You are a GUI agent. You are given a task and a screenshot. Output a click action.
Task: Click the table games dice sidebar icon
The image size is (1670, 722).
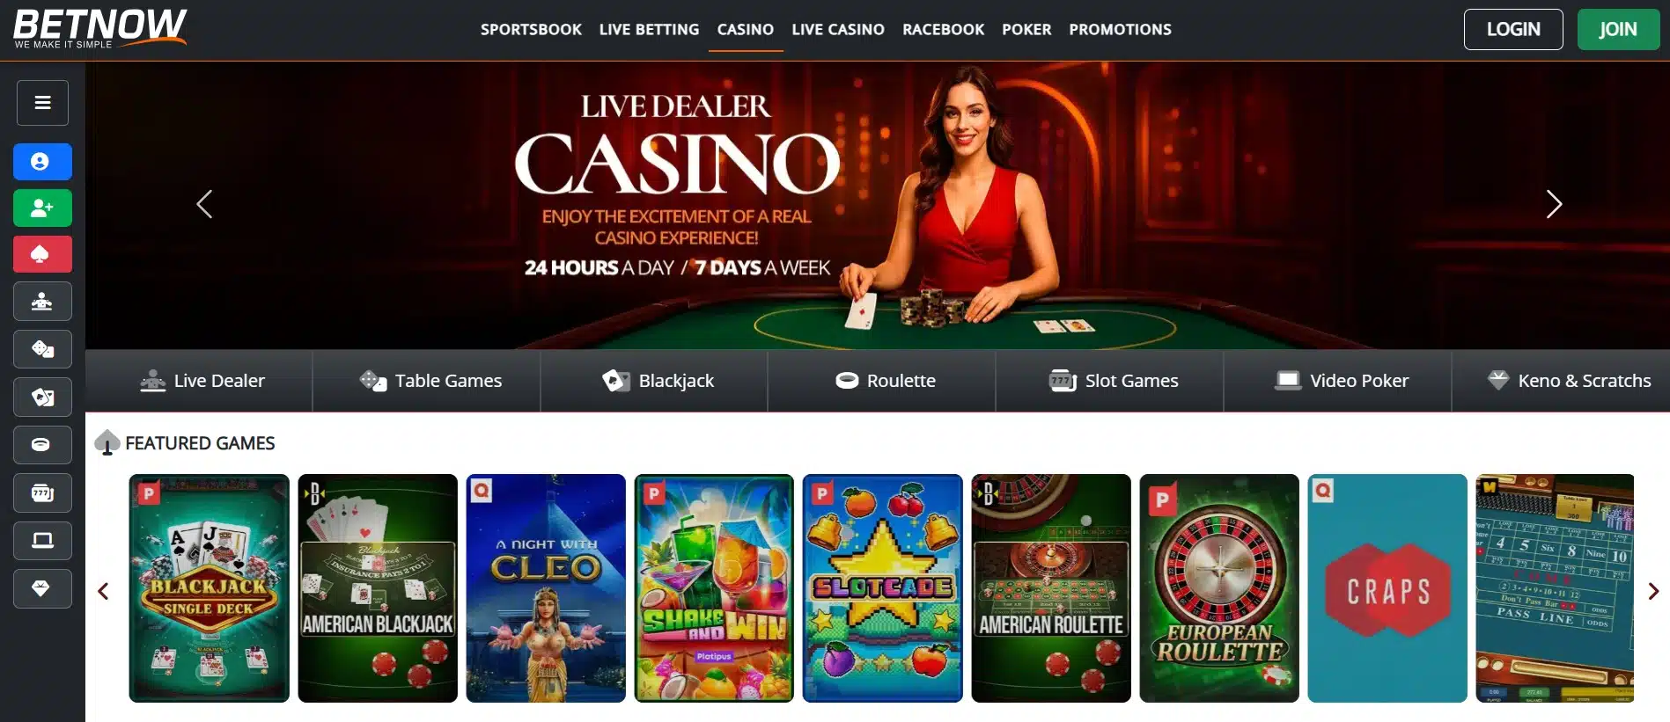click(42, 349)
